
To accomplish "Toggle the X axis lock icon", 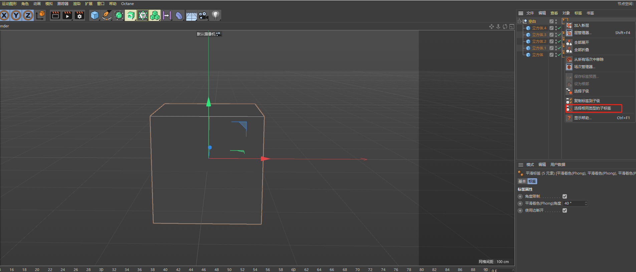I will point(4,15).
